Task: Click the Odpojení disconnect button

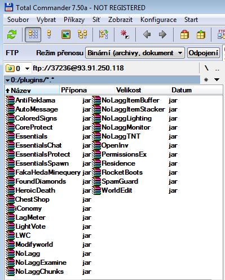Action: pyautogui.click(x=204, y=53)
